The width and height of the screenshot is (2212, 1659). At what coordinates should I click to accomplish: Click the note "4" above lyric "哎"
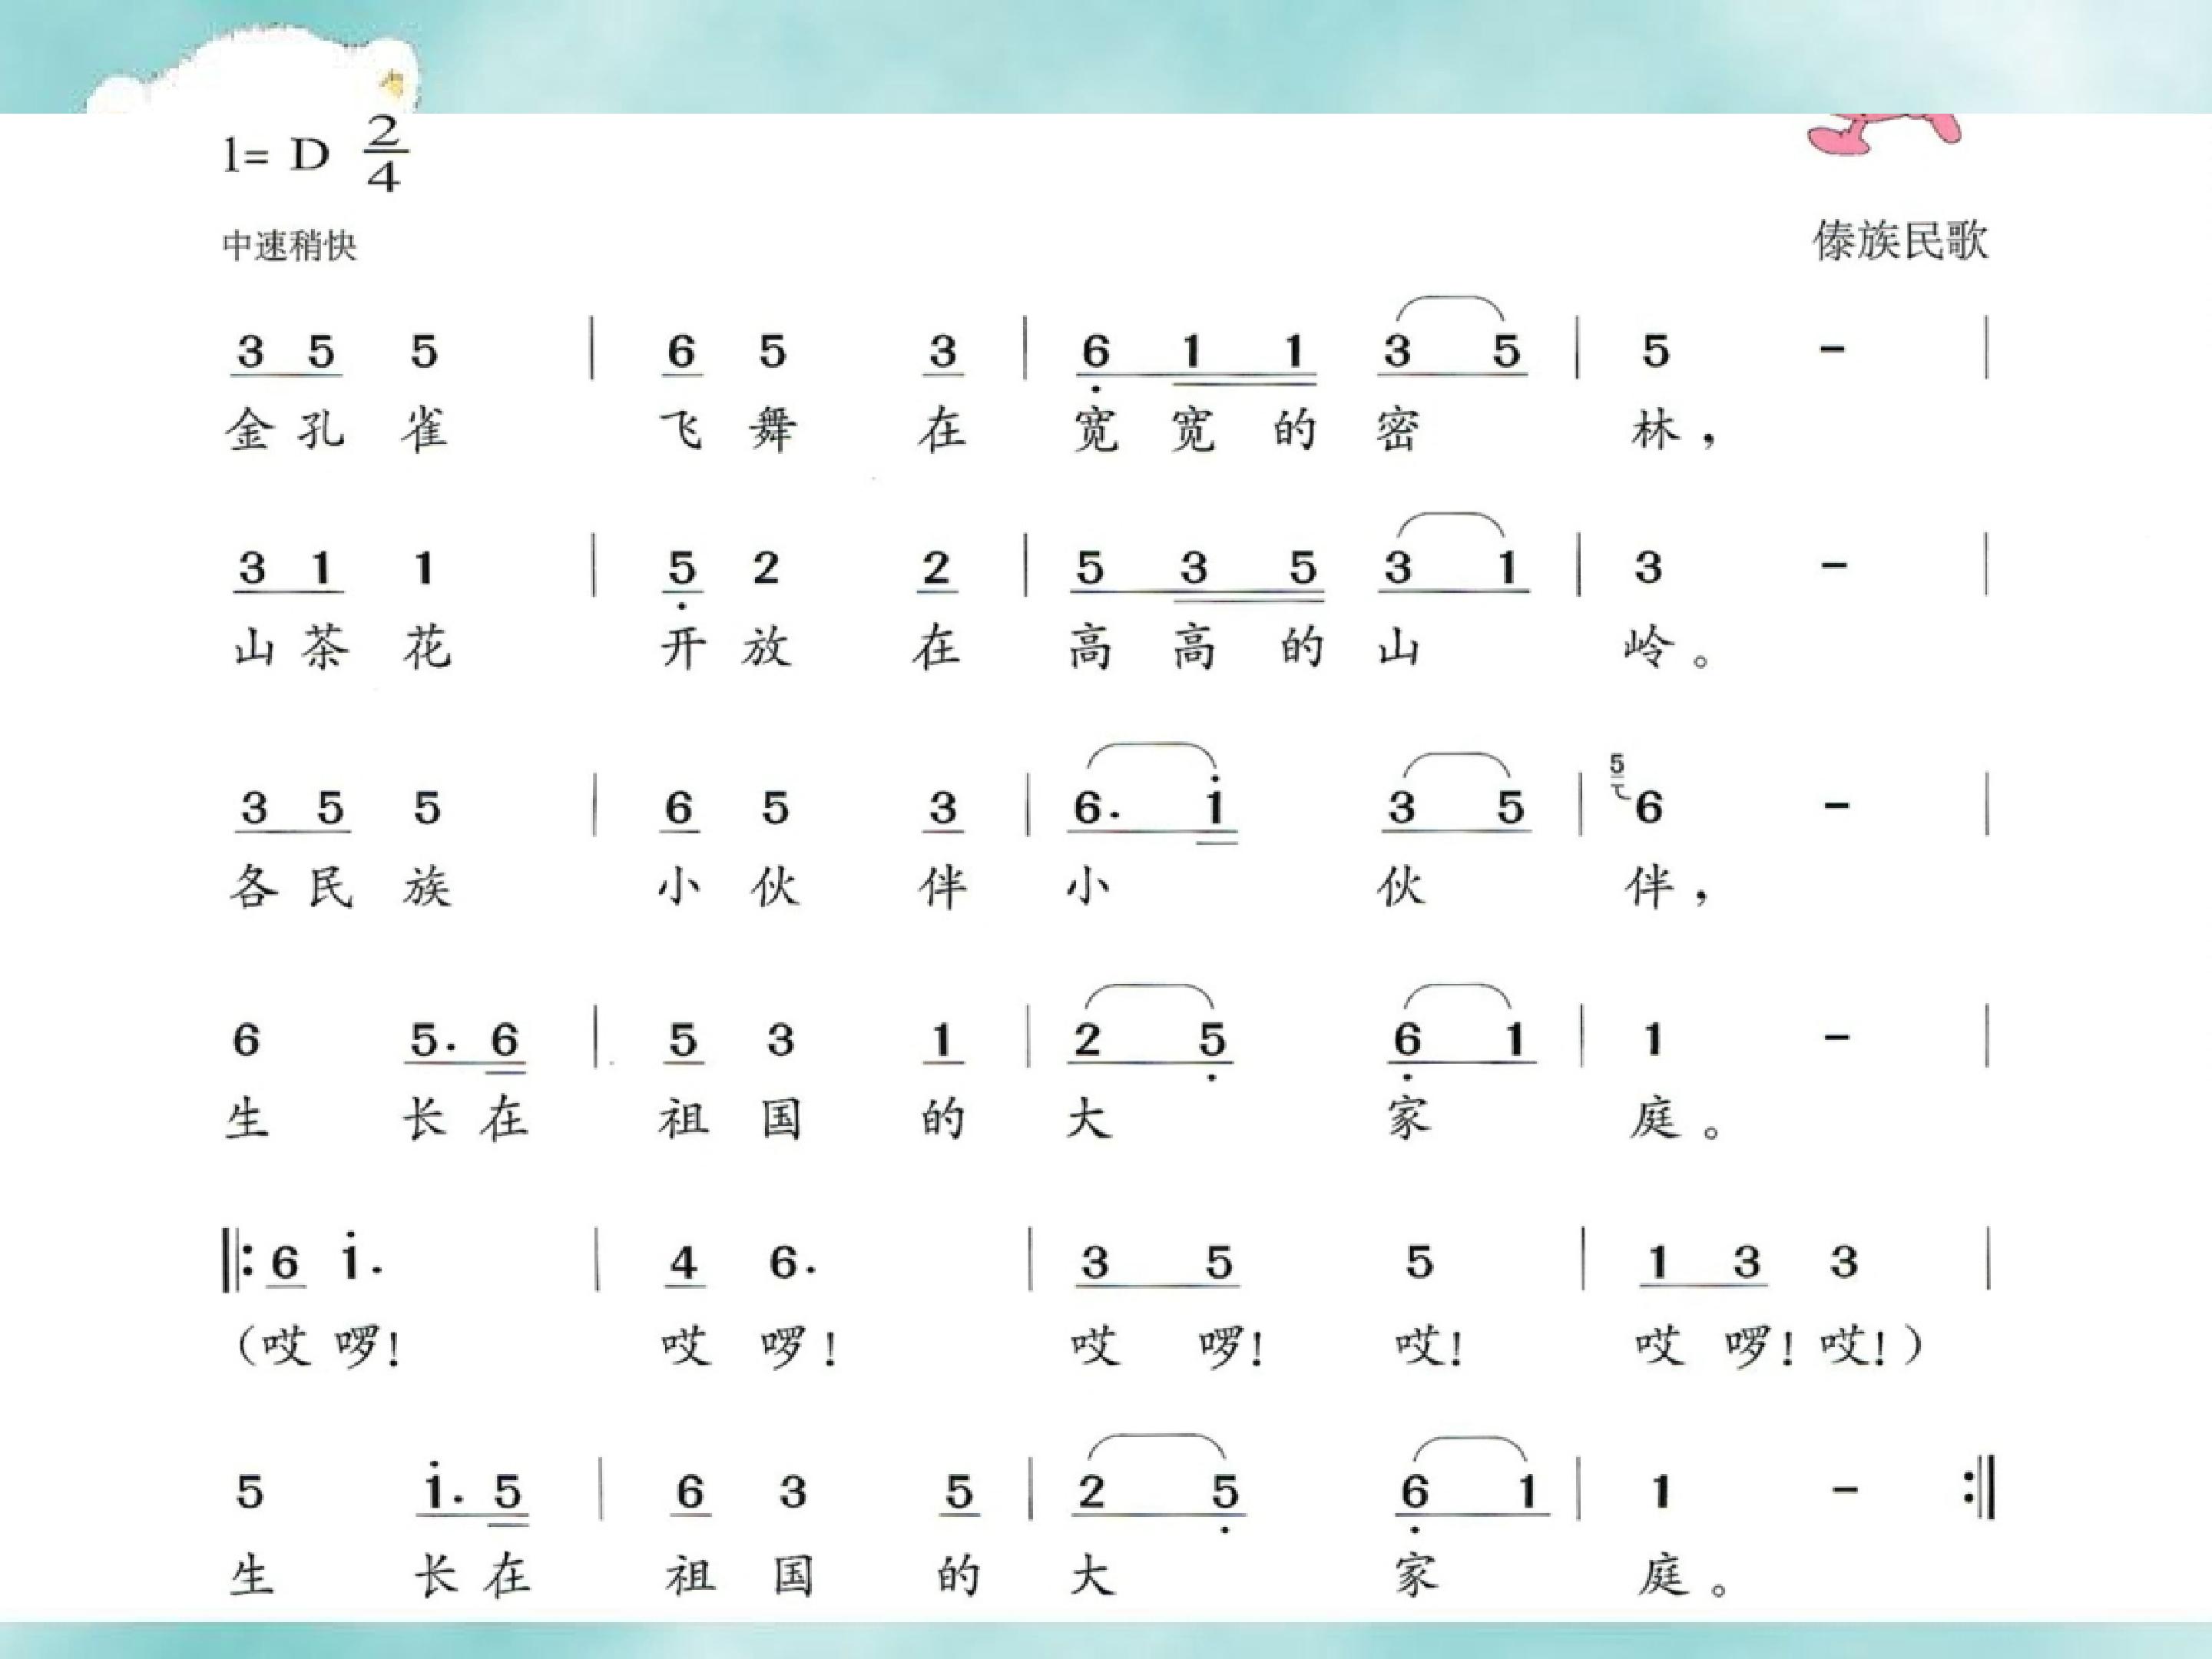[x=683, y=1262]
